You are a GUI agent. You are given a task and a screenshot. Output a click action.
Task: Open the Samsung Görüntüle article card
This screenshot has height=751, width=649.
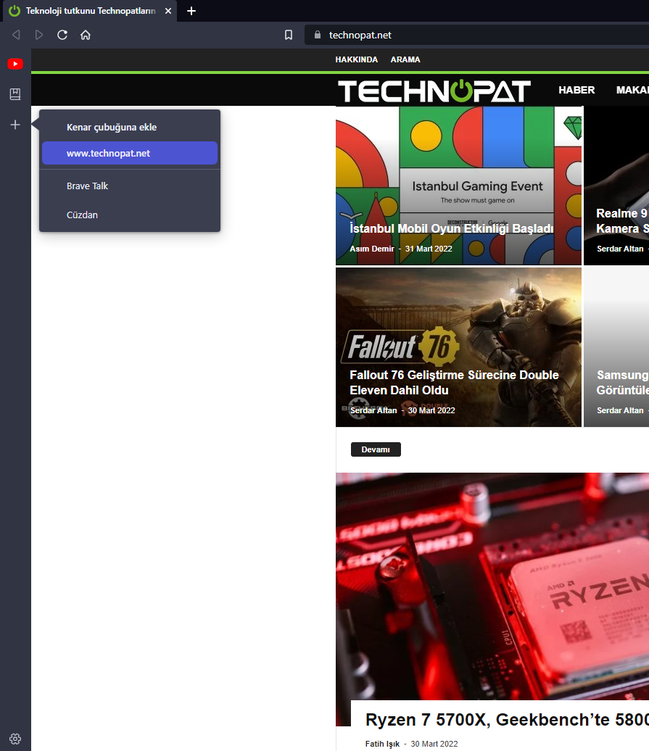click(x=616, y=347)
